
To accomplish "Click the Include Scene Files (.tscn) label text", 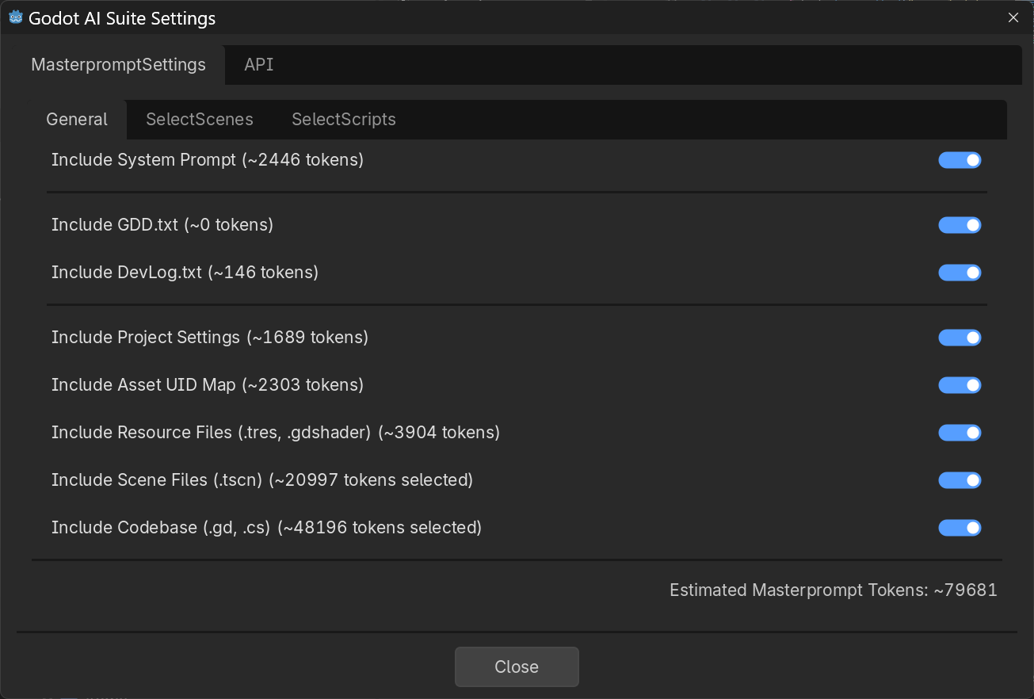I will coord(261,480).
